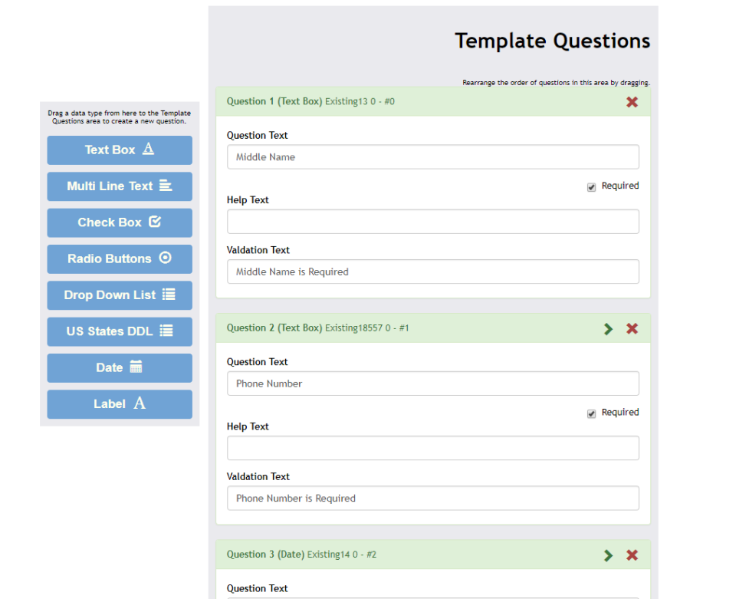Delete Question 2 with red X
Viewport: 736px width, 599px height.
[x=632, y=328]
